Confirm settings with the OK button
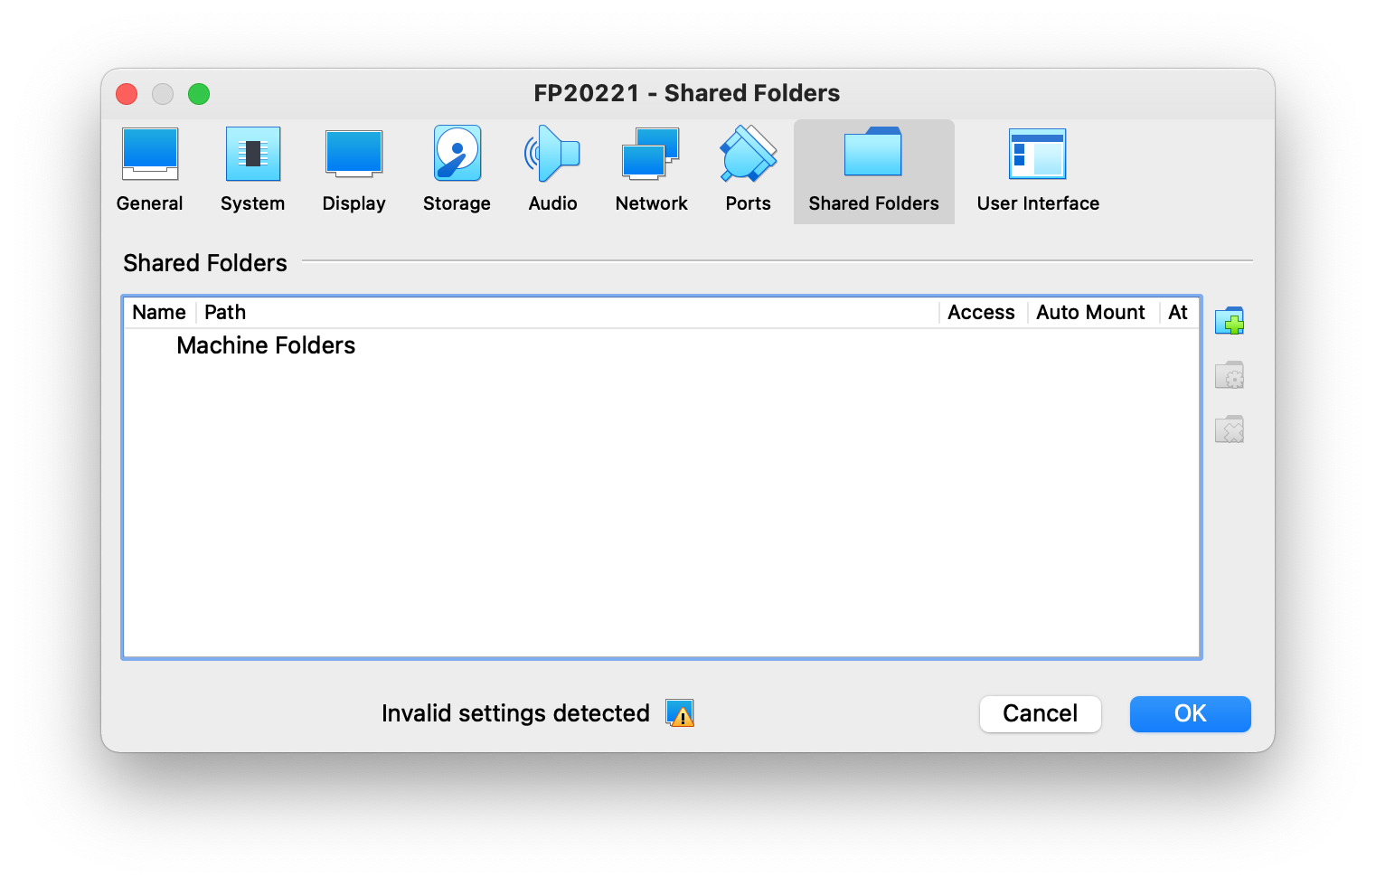 coord(1190,713)
